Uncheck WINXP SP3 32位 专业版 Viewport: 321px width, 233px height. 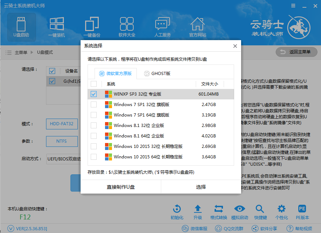pos(94,94)
